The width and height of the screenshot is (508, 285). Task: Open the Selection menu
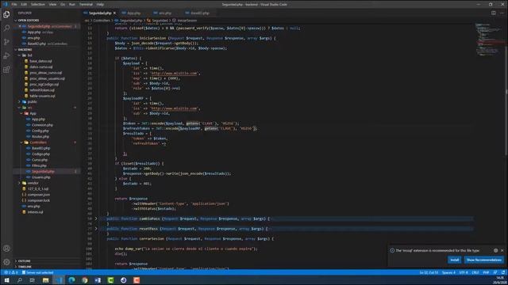click(38, 5)
